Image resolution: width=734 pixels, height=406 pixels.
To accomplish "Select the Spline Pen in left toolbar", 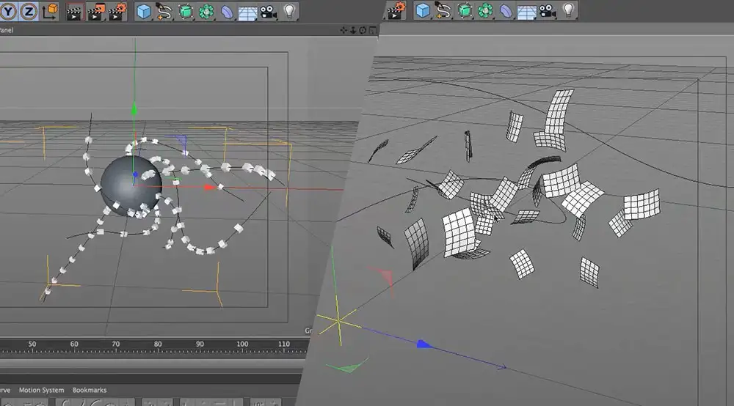I will click(x=164, y=12).
